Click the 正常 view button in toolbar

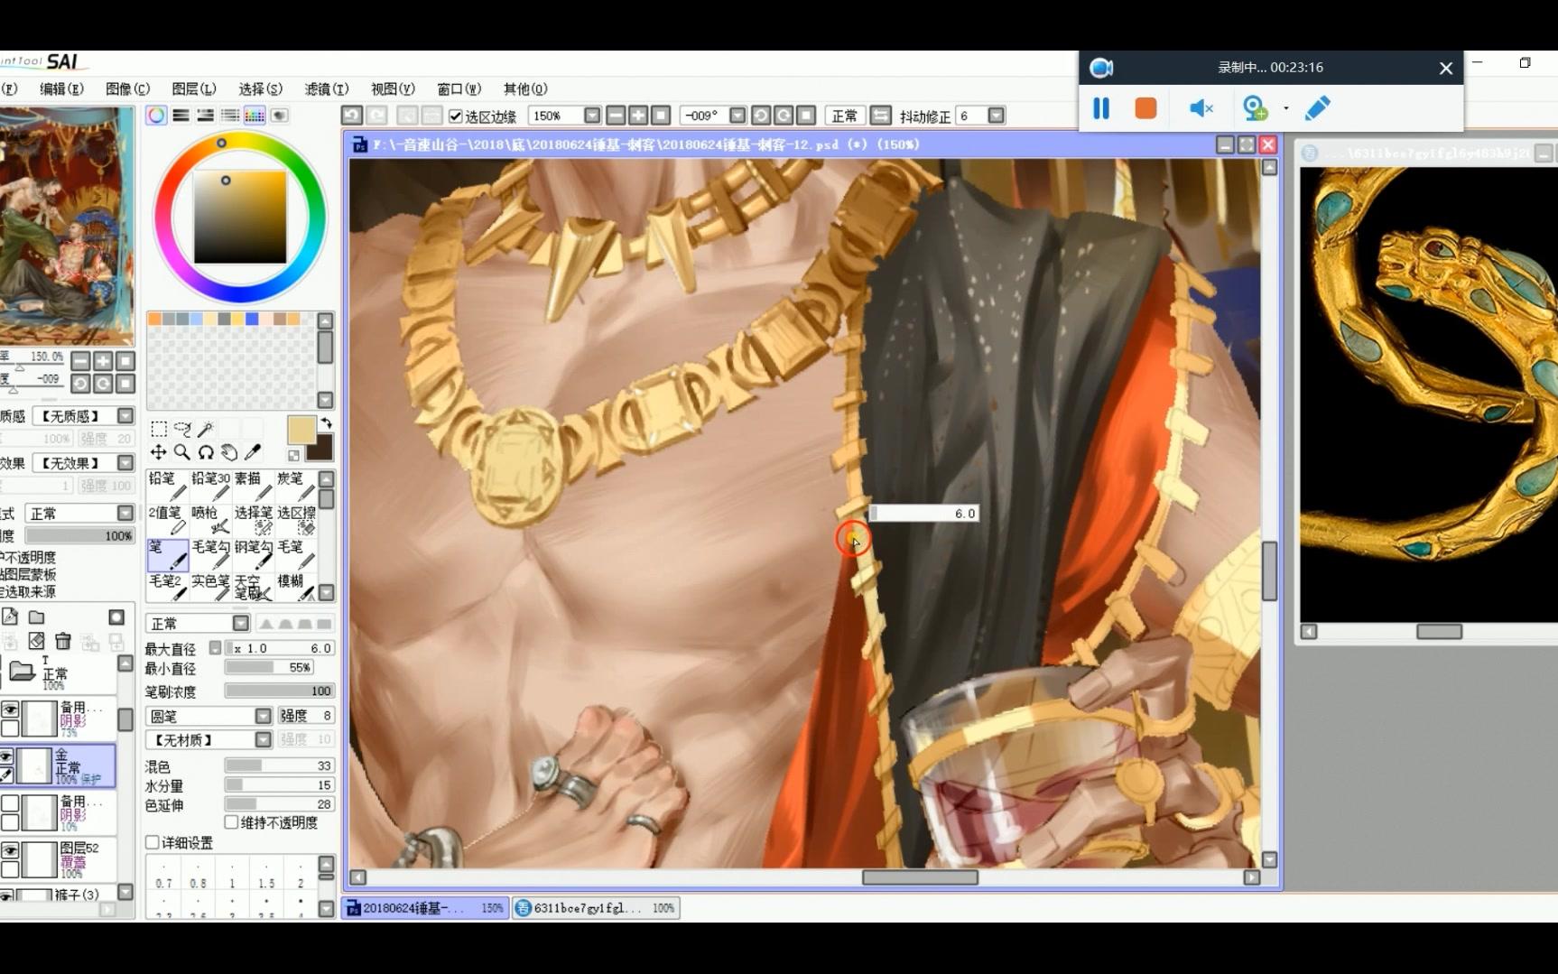tap(845, 116)
